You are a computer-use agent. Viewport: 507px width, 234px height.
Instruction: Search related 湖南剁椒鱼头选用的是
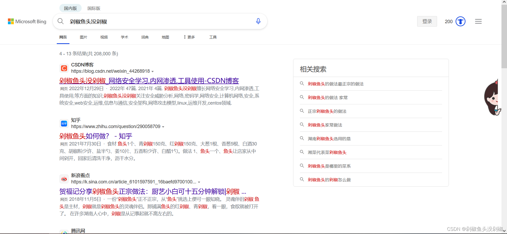[x=329, y=139]
